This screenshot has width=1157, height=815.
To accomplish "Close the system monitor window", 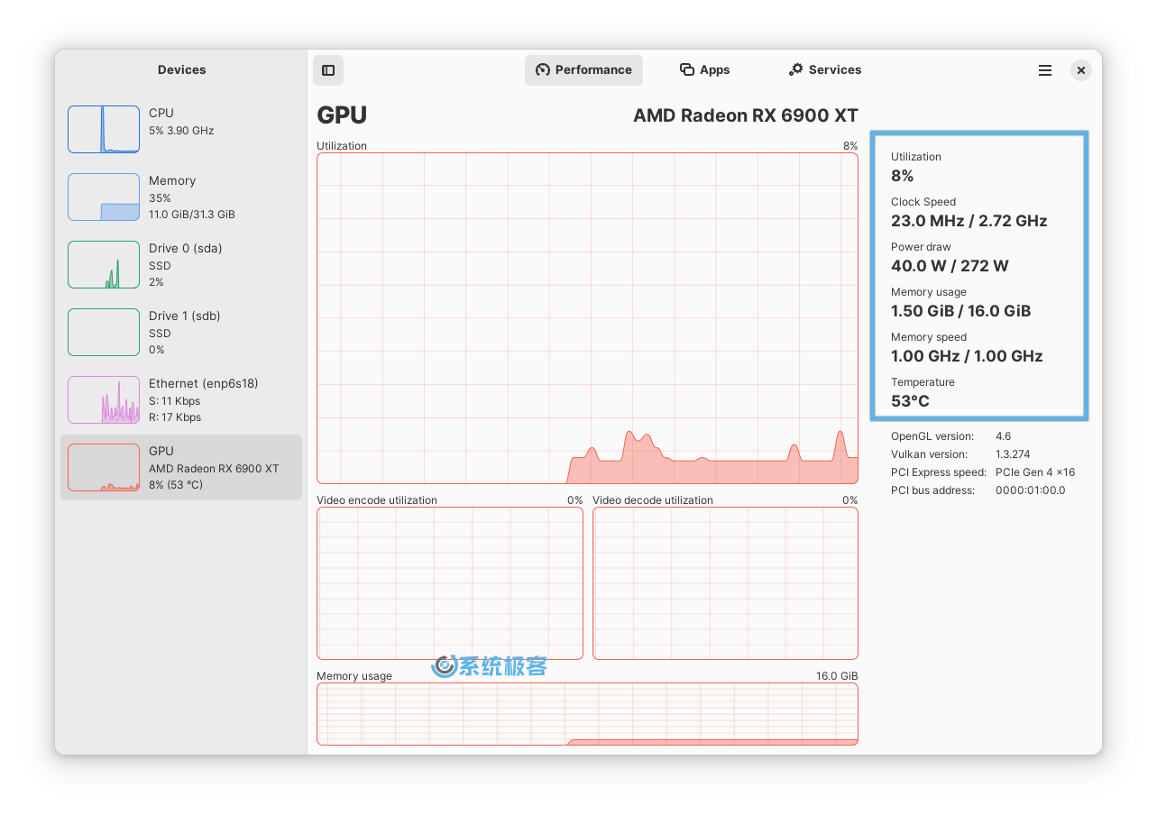I will 1081,70.
